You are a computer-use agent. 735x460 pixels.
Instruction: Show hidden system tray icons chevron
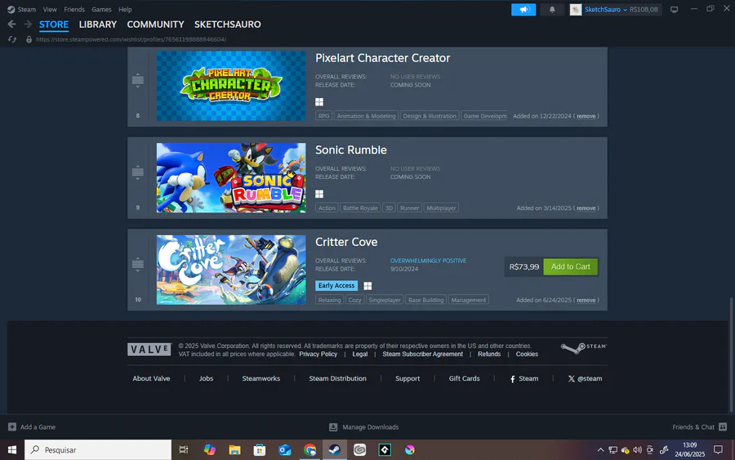[x=600, y=449]
